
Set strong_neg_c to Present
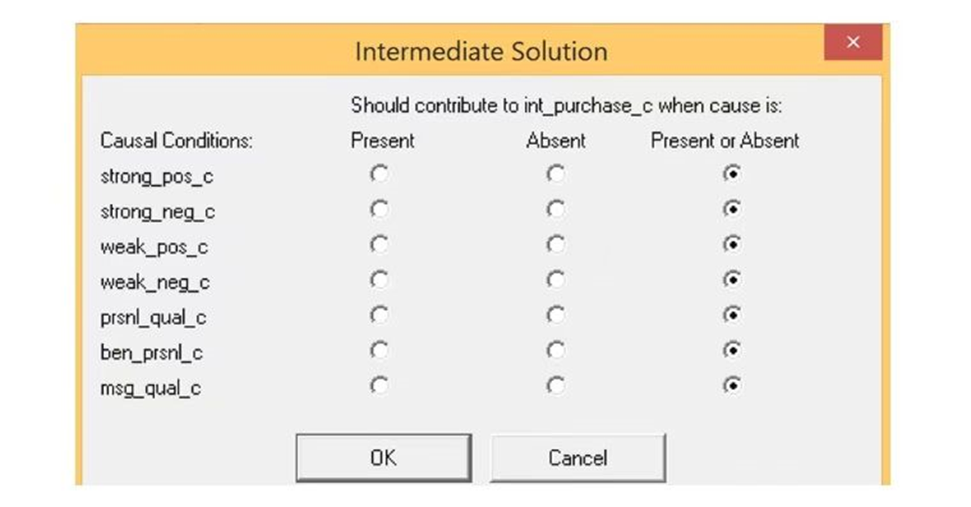pos(379,209)
